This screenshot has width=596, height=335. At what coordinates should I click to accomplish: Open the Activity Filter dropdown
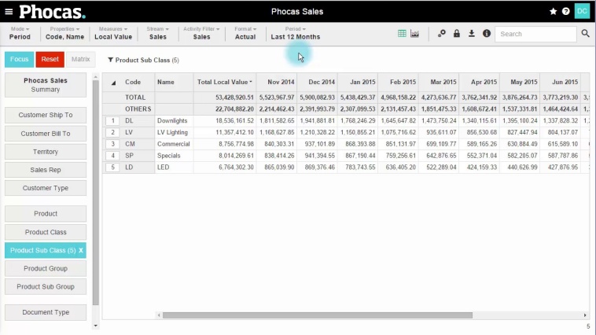pyautogui.click(x=201, y=33)
